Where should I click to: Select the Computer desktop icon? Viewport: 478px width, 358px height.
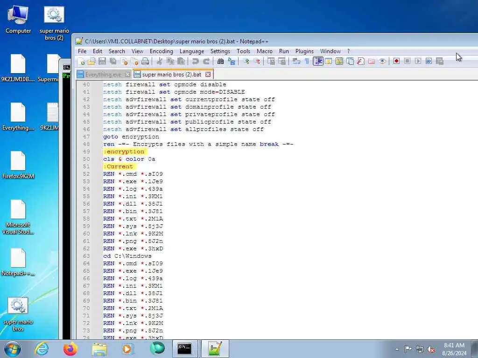[18, 20]
